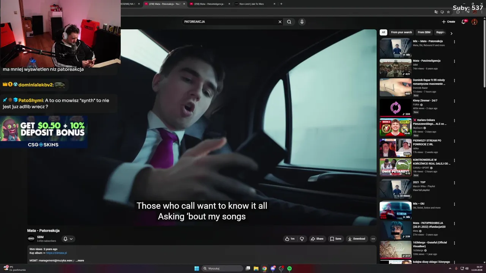Select the From SBM chip
This screenshot has height=273, width=486.
(x=424, y=32)
